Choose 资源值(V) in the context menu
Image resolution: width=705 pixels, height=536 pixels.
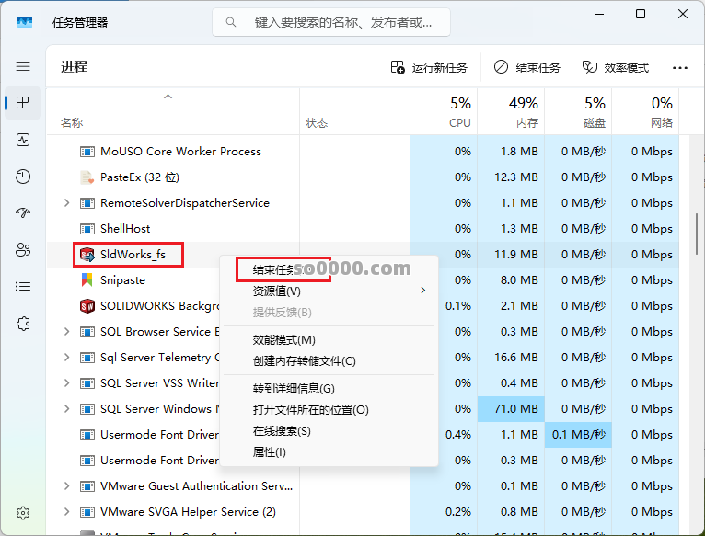329,291
